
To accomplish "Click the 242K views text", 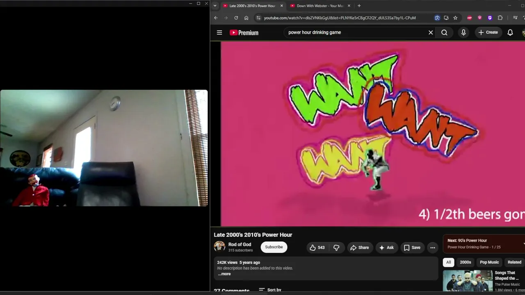I will pyautogui.click(x=227, y=263).
